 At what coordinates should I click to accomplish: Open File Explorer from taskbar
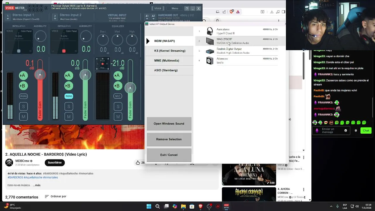coord(183,206)
